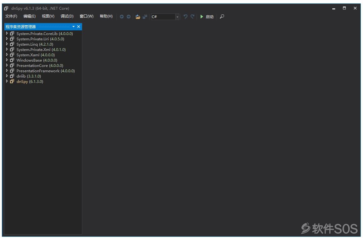Screen dimensions: 363x238
Task: Open the 编辑(E) menu
Action: pos(29,16)
